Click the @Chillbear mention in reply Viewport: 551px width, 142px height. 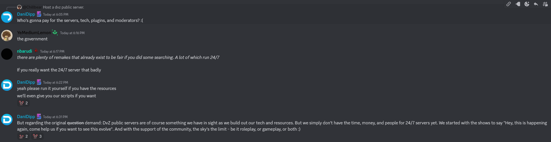point(32,7)
